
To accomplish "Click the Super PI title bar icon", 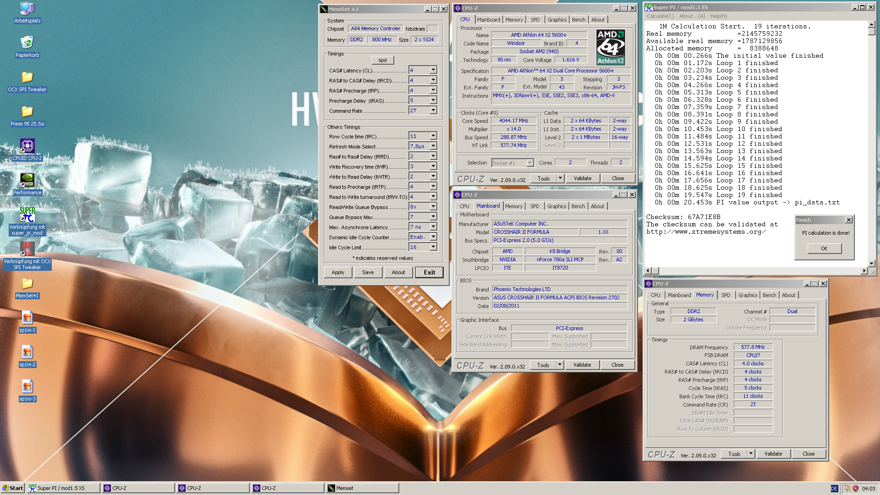I will [649, 7].
